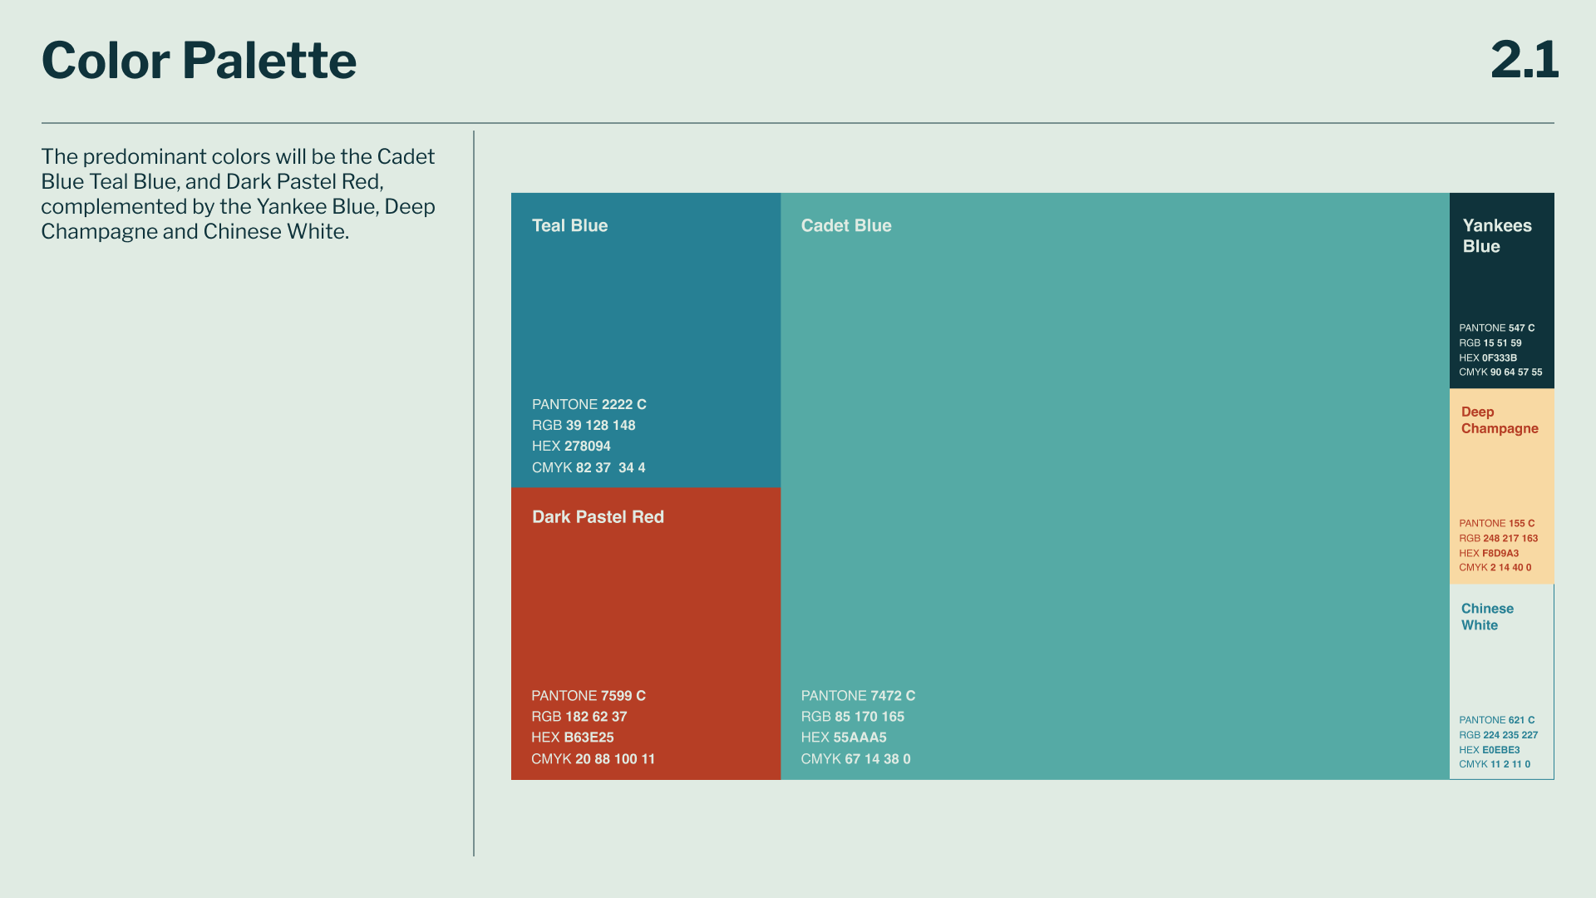
Task: Click the Teal Blue color swatch
Action: [645, 316]
